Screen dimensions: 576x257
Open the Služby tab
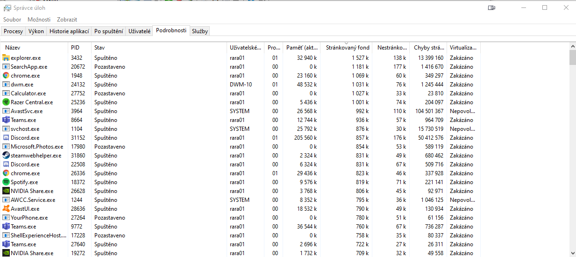coord(200,31)
